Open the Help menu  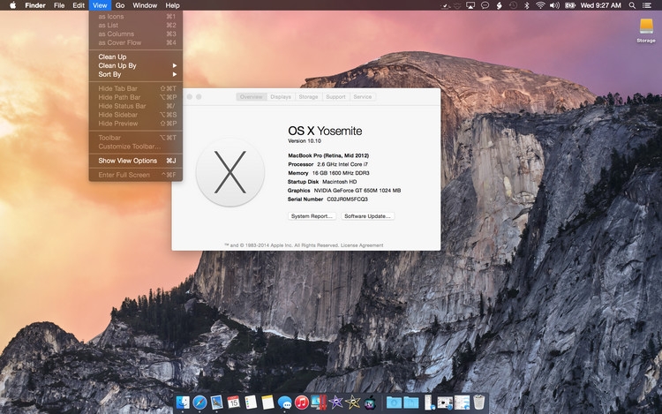tap(172, 5)
